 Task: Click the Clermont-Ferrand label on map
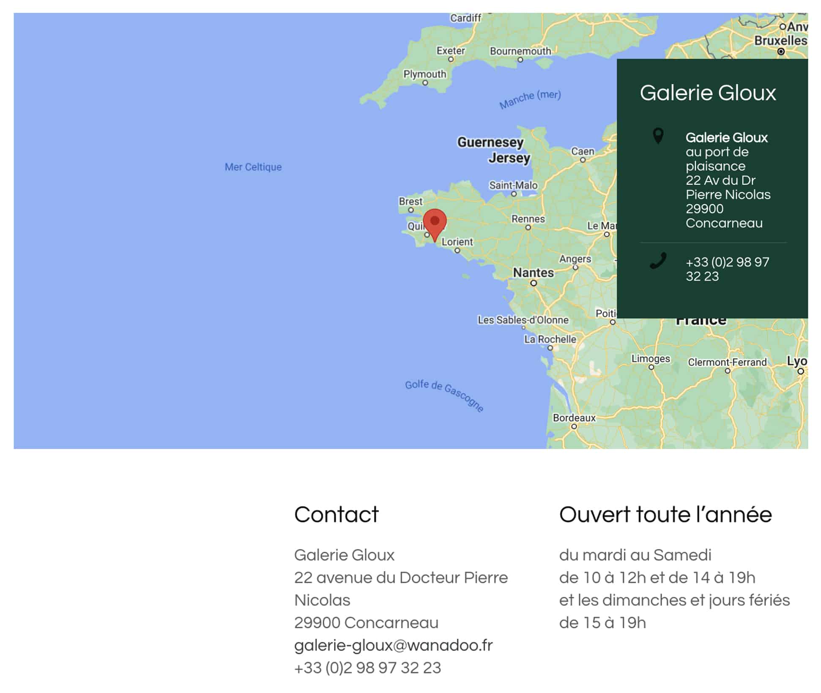click(x=727, y=362)
